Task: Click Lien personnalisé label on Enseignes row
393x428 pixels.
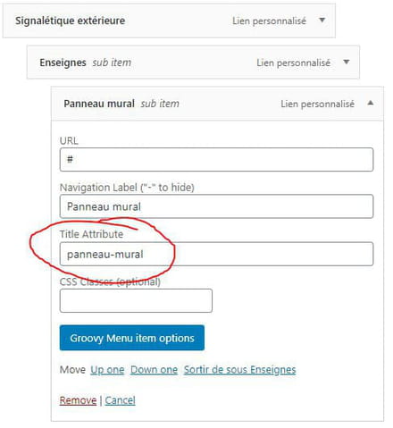Action: [293, 63]
